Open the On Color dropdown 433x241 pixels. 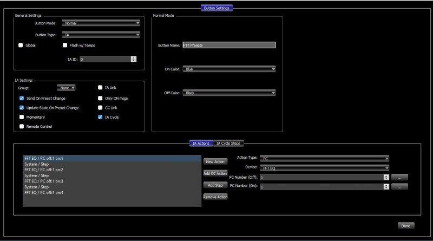[229, 69]
